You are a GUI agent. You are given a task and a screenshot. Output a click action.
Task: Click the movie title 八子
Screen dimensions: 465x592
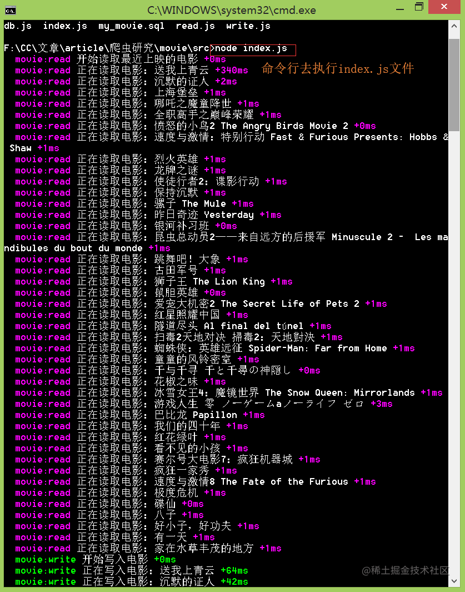coord(166,515)
